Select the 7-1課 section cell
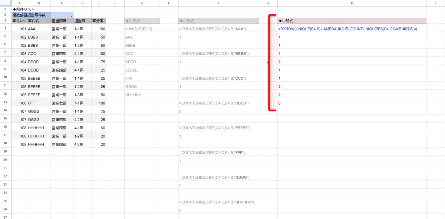 82,103
